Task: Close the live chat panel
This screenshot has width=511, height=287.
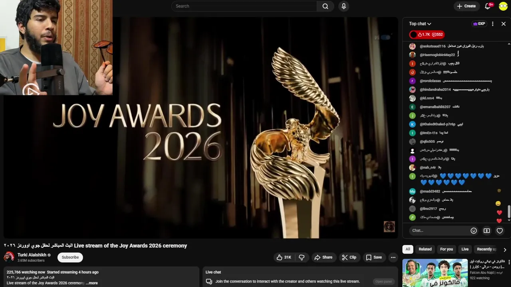Action: tap(503, 24)
